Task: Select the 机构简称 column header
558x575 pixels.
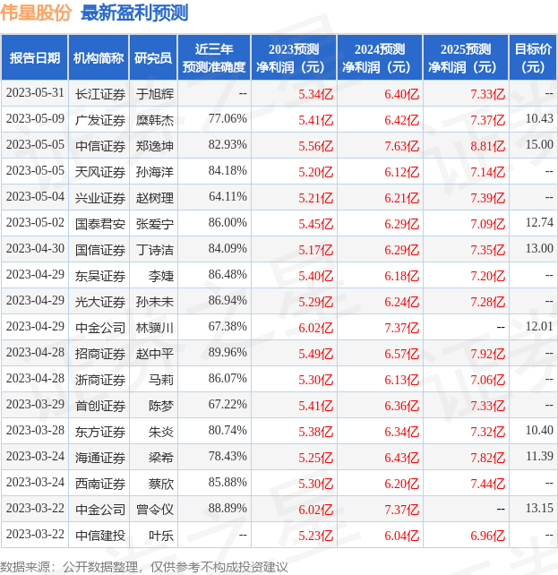Action: click(99, 57)
